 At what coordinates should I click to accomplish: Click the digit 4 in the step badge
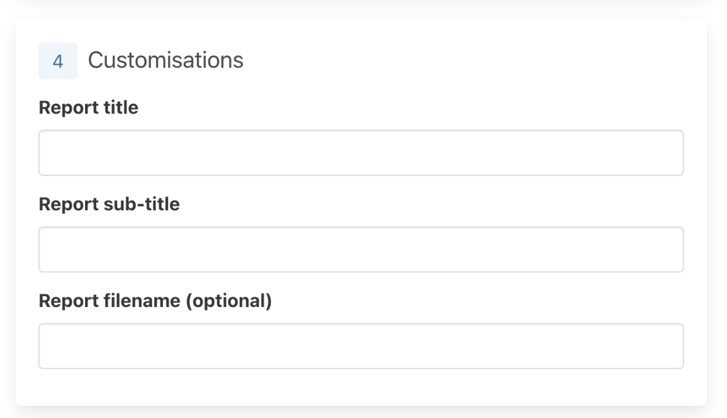coord(58,62)
